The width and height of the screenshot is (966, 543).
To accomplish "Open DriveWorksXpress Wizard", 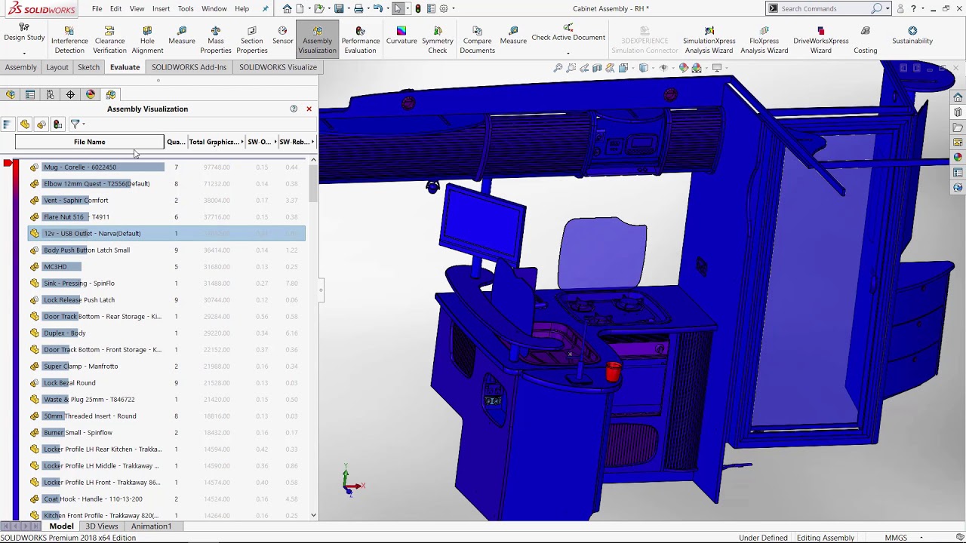I will pyautogui.click(x=820, y=40).
